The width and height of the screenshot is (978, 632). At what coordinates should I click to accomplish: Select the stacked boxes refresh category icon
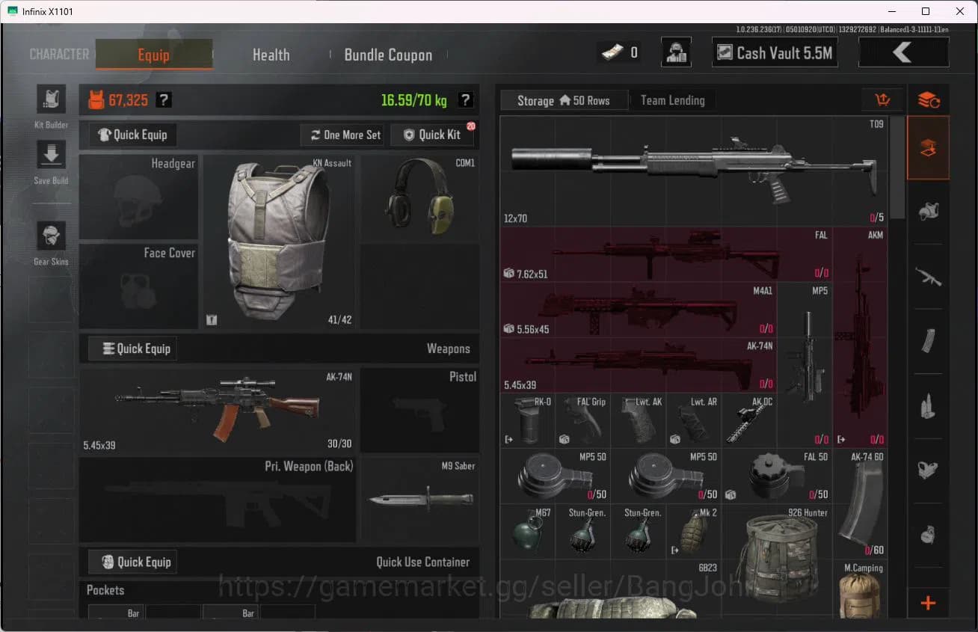click(x=929, y=100)
